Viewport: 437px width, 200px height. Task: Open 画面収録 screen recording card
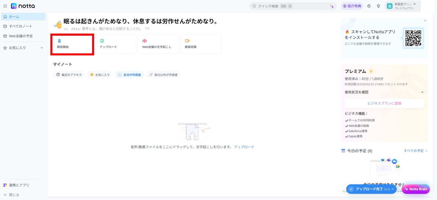(x=201, y=44)
